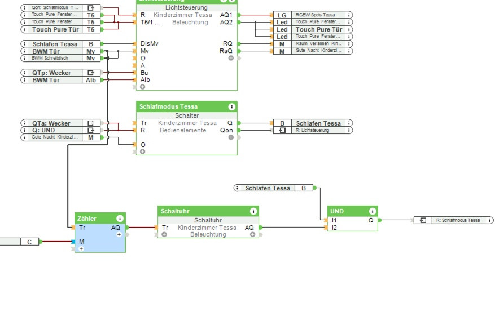
Task: Select R: Schlafmodus Tessa reference label
Action: 458,220
